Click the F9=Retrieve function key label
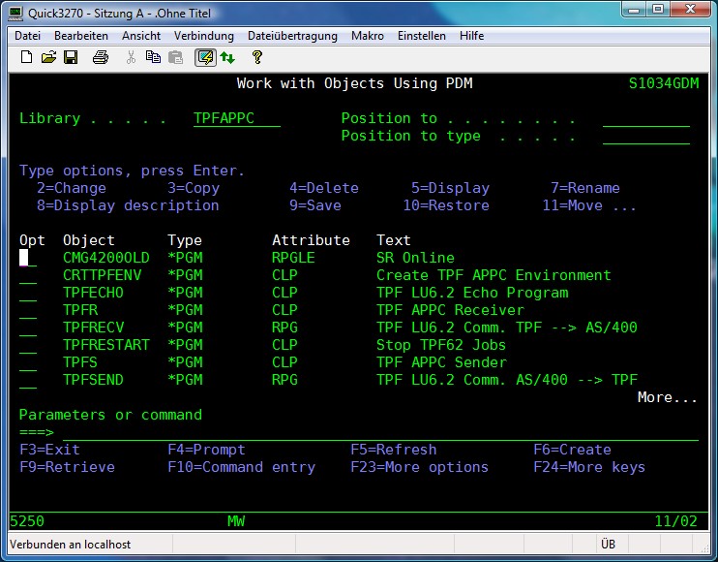 pyautogui.click(x=67, y=467)
